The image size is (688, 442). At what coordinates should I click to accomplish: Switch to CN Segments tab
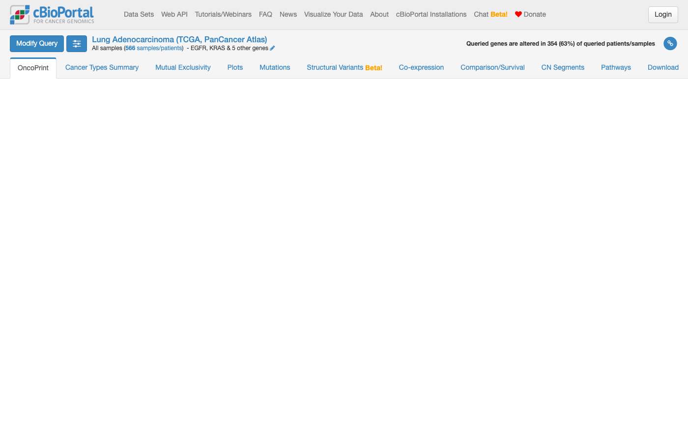point(563,67)
